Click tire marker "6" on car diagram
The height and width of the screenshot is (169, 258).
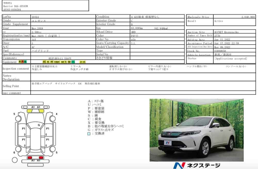point(14,152)
